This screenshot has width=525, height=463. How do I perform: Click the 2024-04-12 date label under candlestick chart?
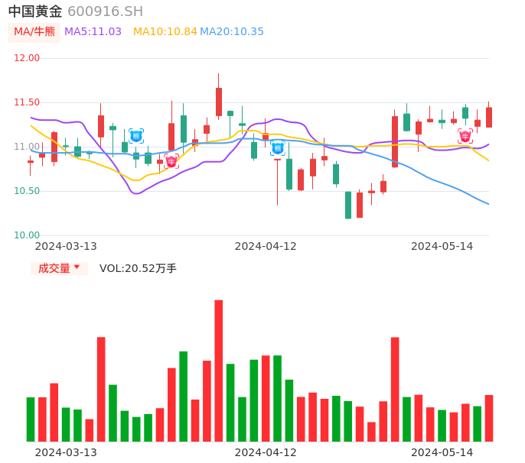click(x=266, y=246)
